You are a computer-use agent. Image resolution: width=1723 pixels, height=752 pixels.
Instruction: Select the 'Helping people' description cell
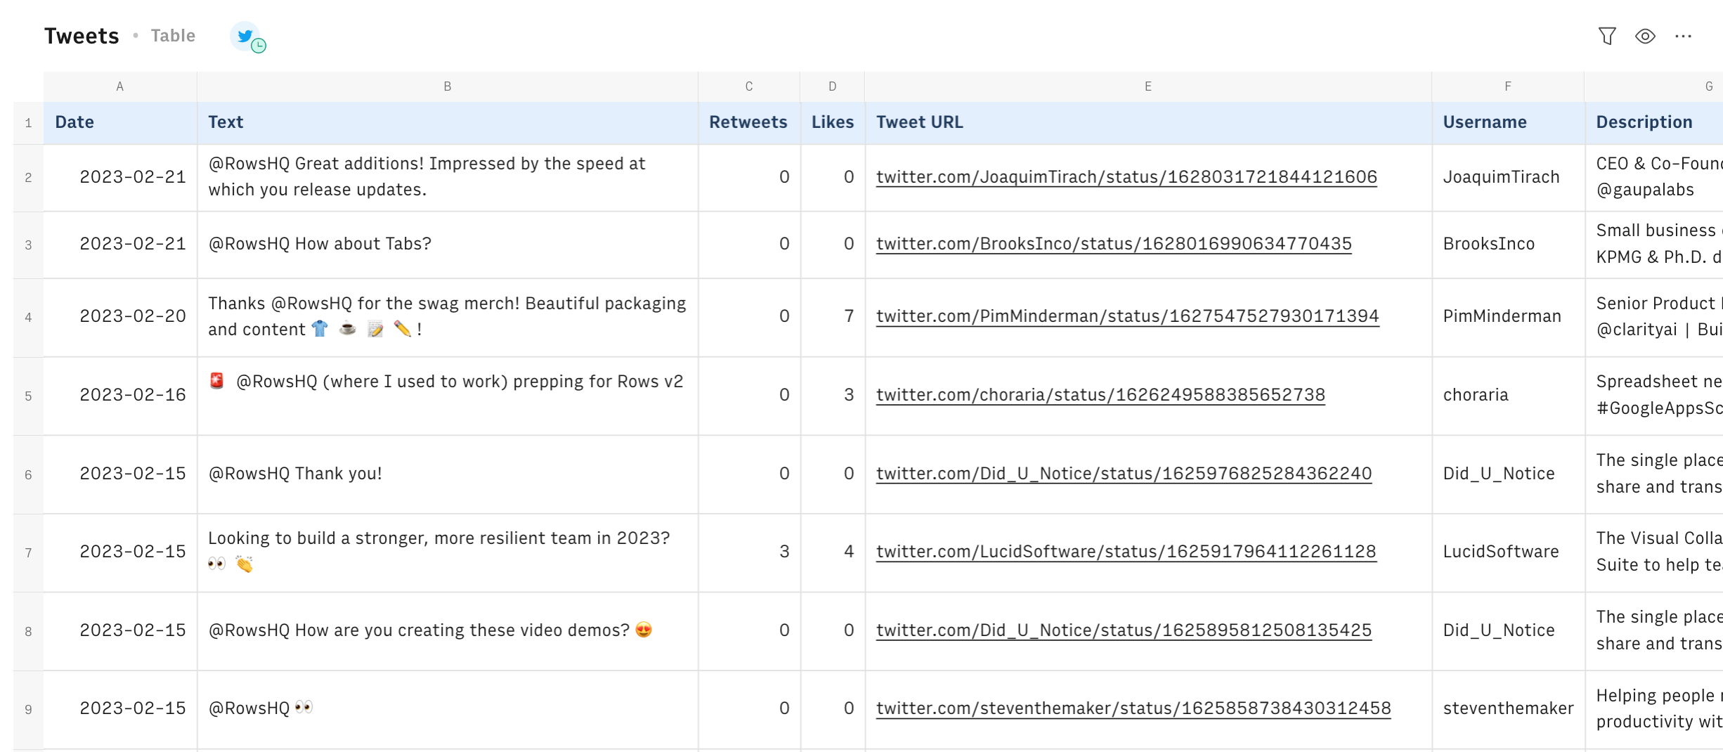(x=1654, y=710)
